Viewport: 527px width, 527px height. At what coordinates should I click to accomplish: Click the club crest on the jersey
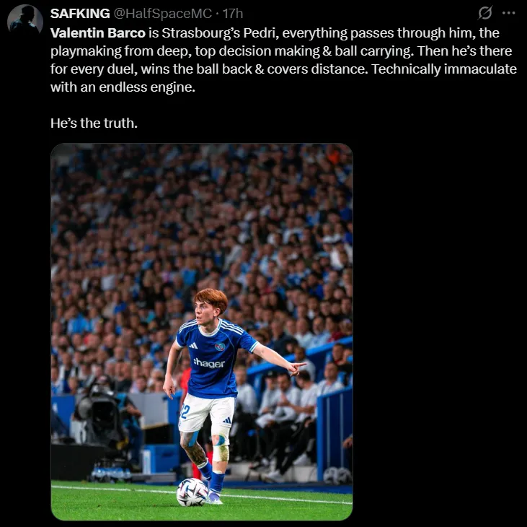(220, 347)
